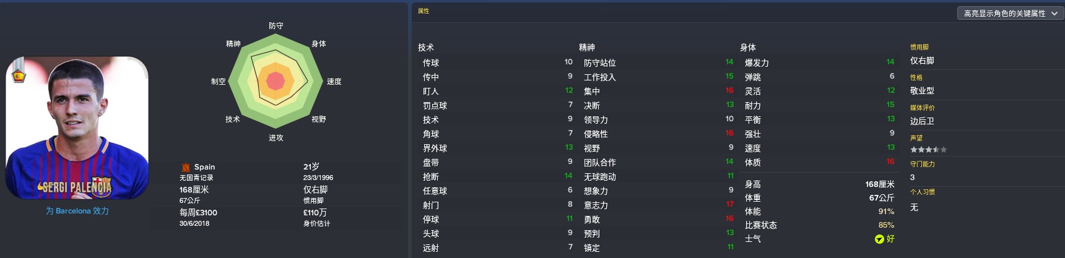This screenshot has height=258, width=1065.
Task: Click the £110万 estimated value
Action: (x=315, y=213)
